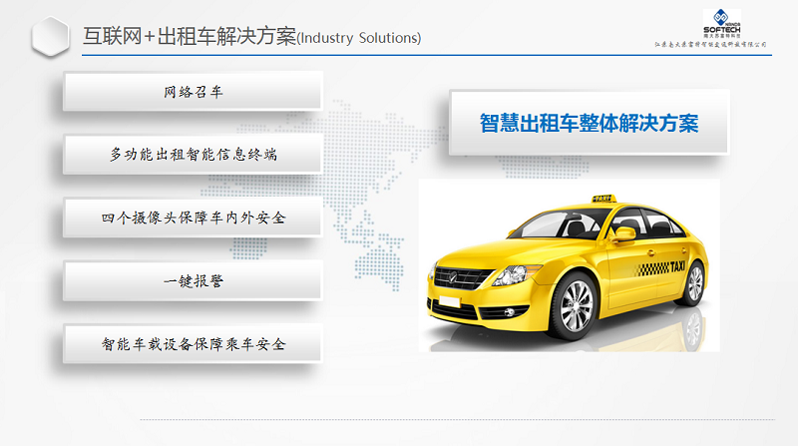Image resolution: width=798 pixels, height=446 pixels.
Task: Click the company name text under the logo
Action: pos(710,45)
